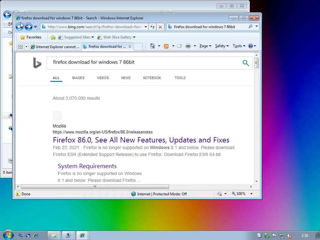This screenshot has width=320, height=240.
Task: Open Firefox 86.0 See All New Features link
Action: [141, 140]
